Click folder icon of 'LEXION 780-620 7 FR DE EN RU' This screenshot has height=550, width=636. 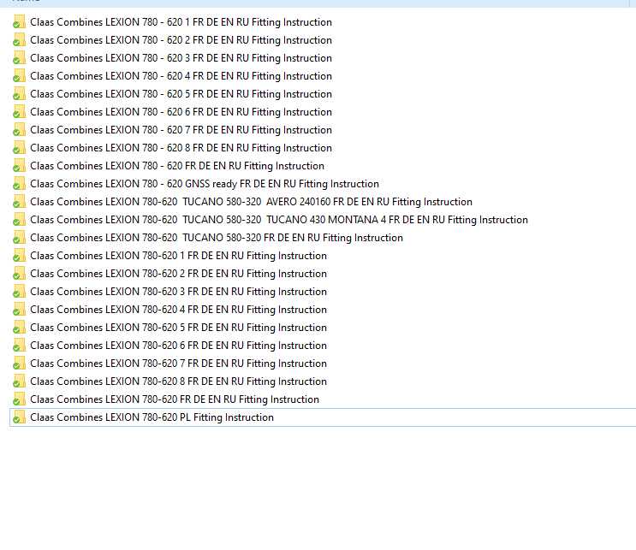[19, 364]
